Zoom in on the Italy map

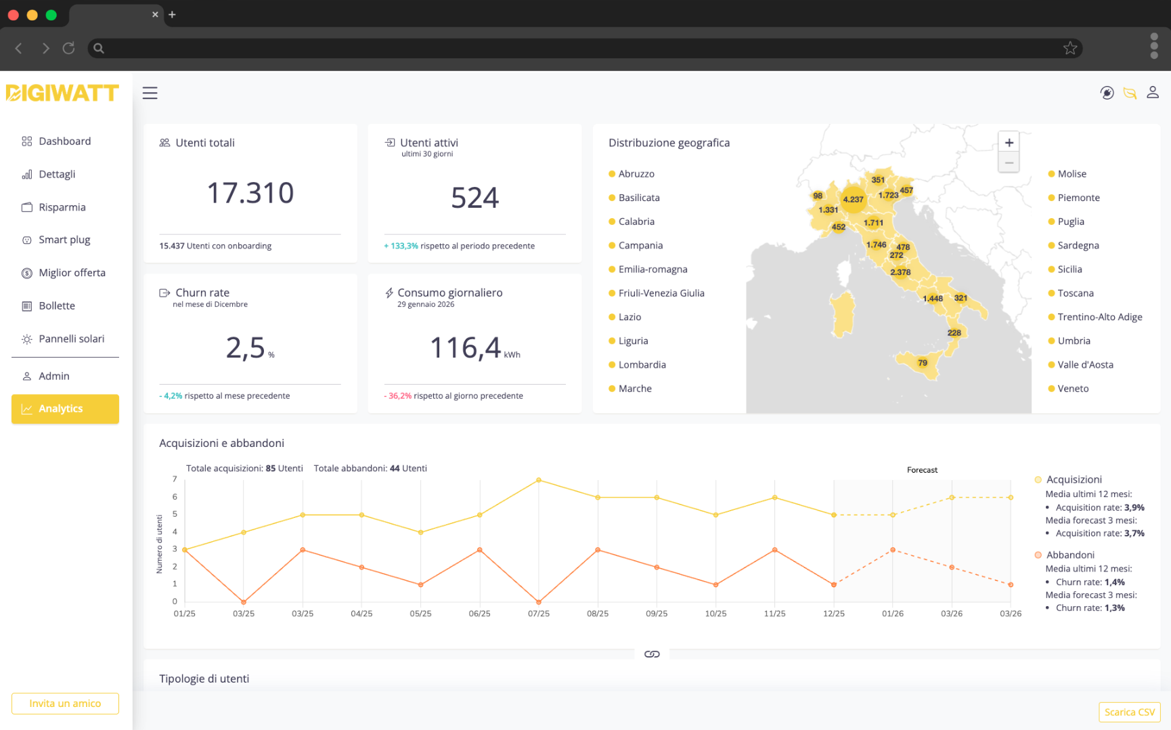(1009, 142)
